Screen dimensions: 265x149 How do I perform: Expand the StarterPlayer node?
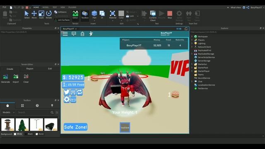click(x=192, y=71)
